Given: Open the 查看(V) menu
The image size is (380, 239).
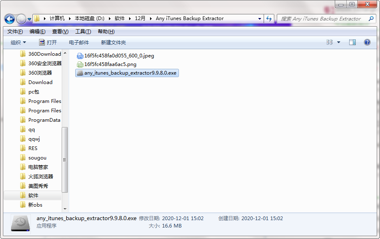Looking at the screenshot, I should click(60, 32).
